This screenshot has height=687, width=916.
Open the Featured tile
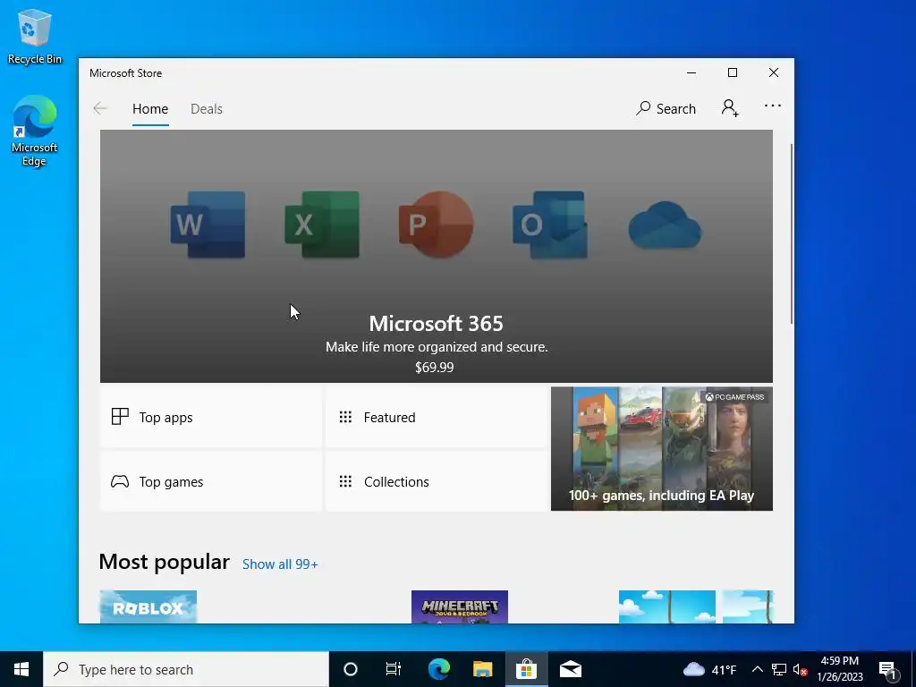[x=436, y=417]
